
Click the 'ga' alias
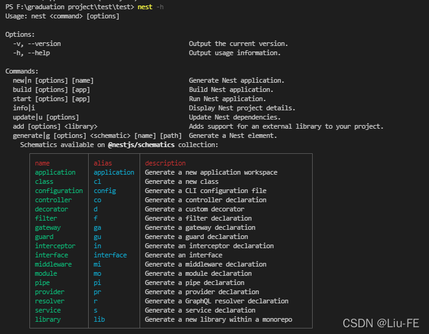point(97,228)
